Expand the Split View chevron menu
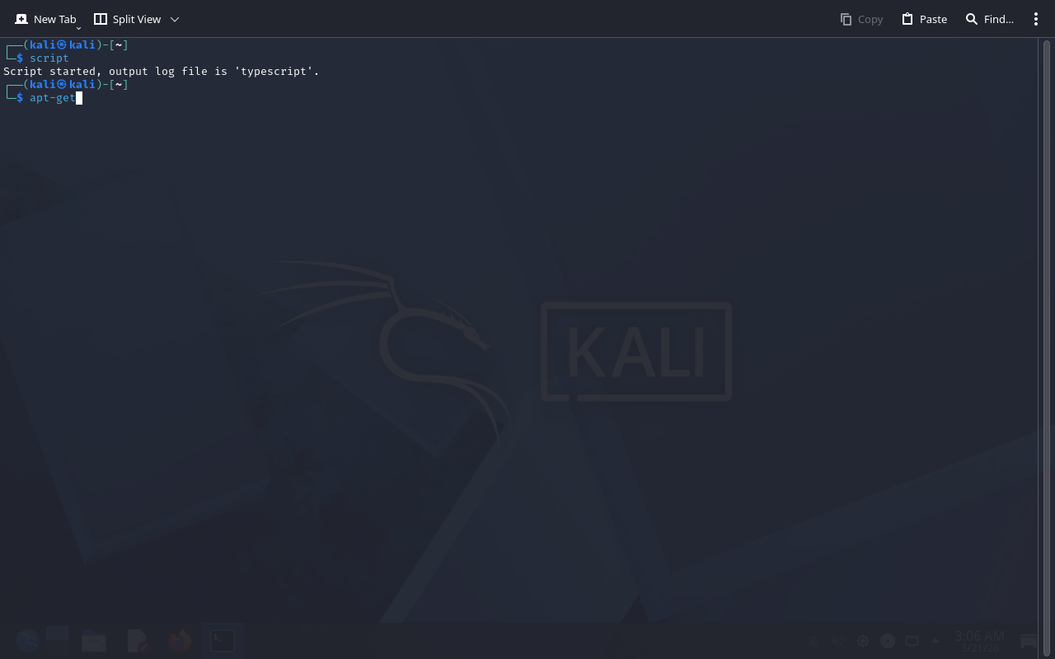1055x659 pixels. coord(175,19)
